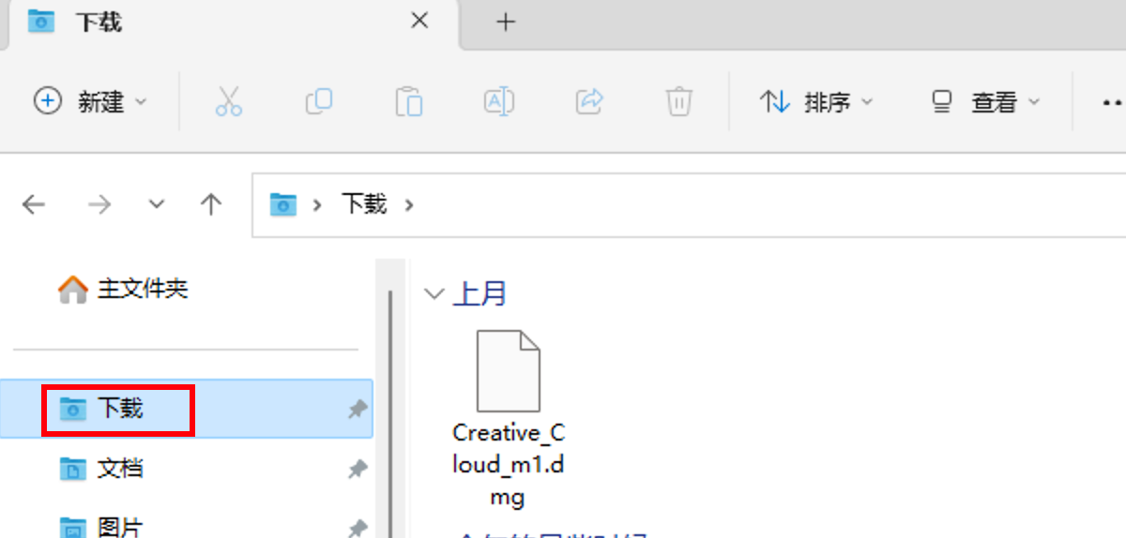Close the 下载 tab

coord(420,21)
